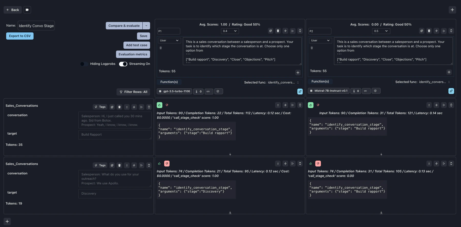Image resolution: width=461 pixels, height=227 pixels.
Task: Click lightning icon on Build Rapport test case
Action: (134, 107)
